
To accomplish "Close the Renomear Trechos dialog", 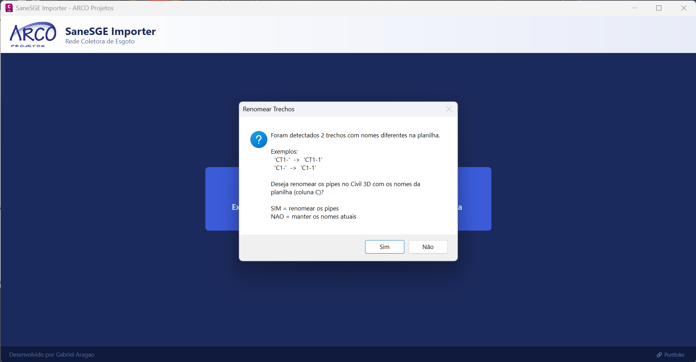I will pos(449,109).
